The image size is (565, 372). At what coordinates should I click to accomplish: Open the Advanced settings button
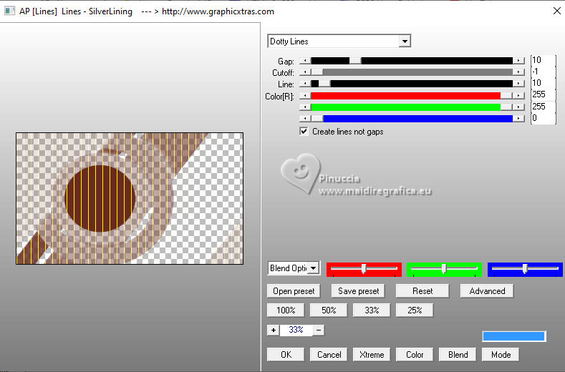coord(487,291)
